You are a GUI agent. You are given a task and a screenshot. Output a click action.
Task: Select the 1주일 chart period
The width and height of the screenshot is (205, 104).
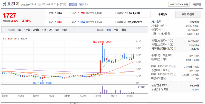[27, 30]
